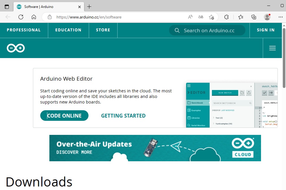Add this page to favorites star icon
Viewport: 286px width, 190px height.
[211, 17]
